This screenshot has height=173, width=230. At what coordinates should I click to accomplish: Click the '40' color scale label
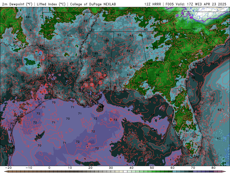pos(131,168)
